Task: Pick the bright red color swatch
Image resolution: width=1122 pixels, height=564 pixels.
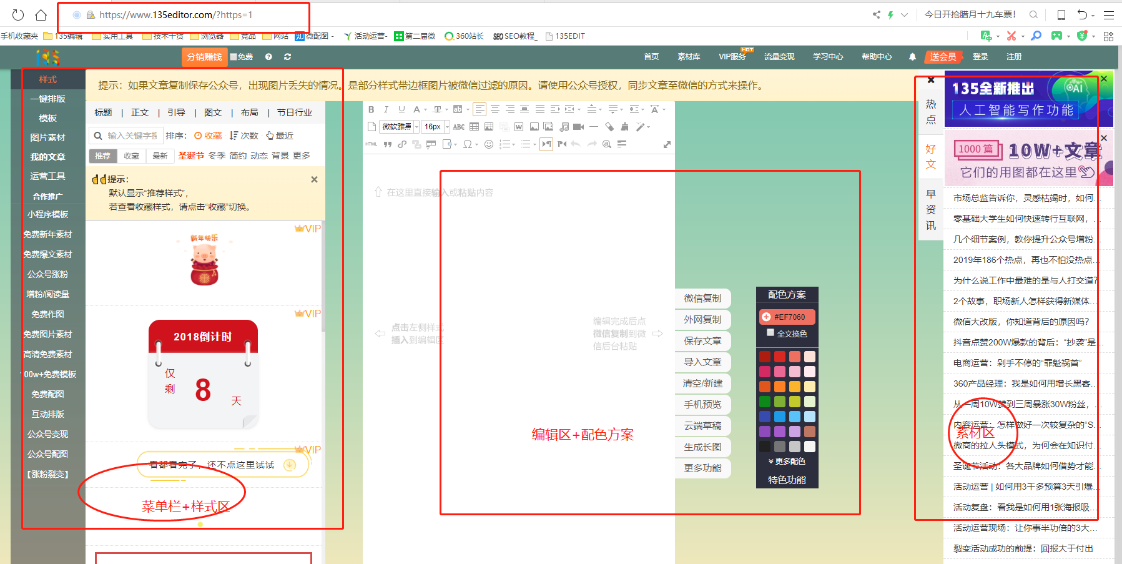Action: [x=780, y=357]
